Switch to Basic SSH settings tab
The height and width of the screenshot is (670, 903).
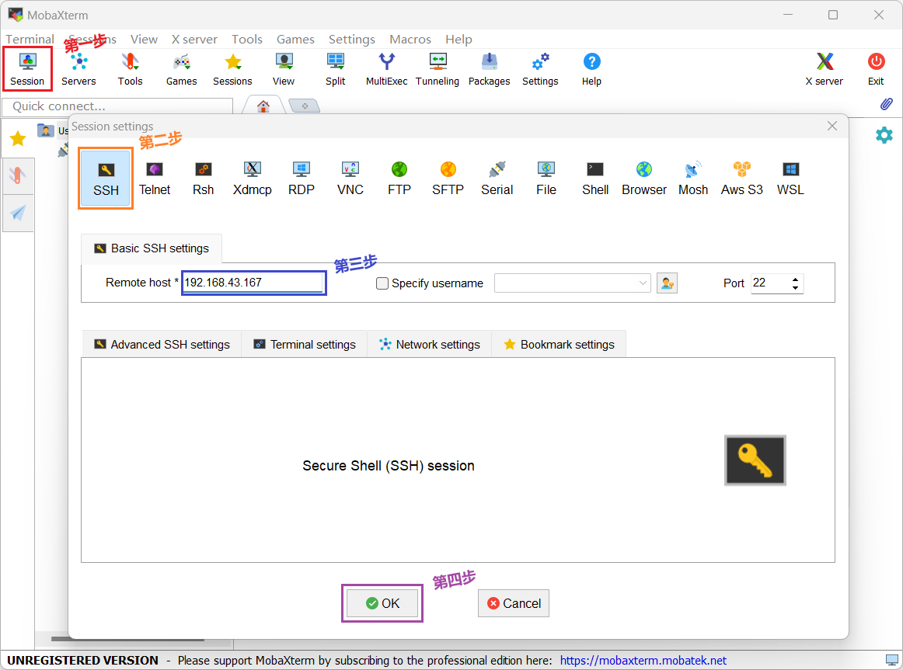point(152,248)
